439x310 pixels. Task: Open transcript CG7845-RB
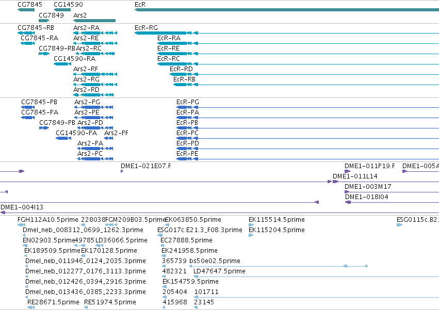[36, 28]
